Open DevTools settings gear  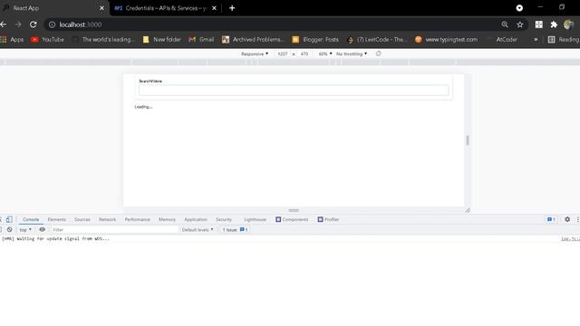(x=567, y=219)
